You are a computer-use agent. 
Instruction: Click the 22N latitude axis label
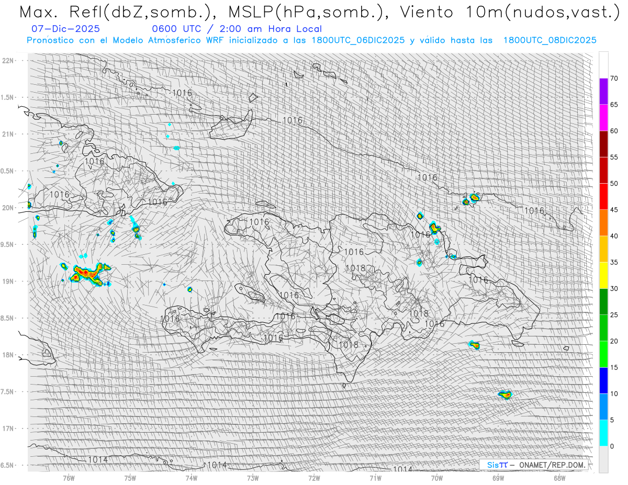[x=8, y=60]
